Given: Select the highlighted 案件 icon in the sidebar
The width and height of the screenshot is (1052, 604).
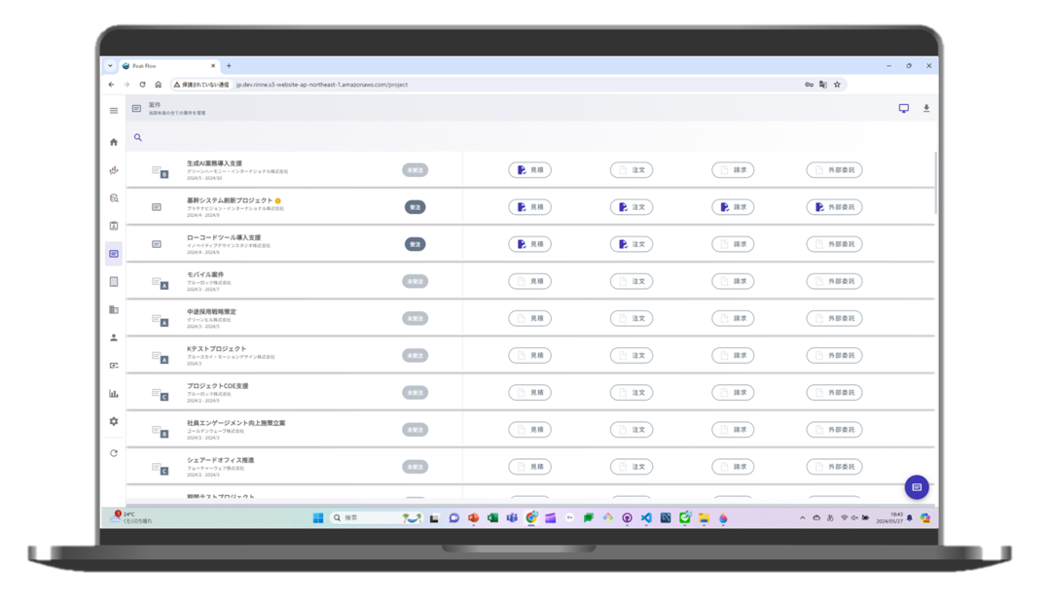Looking at the screenshot, I should [114, 254].
